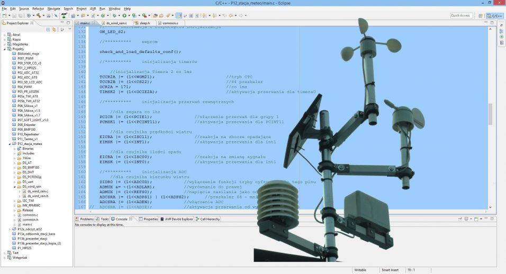Screen dimensions: 506x274
Task: Click the green Run button in toolbar
Action: [124, 15]
